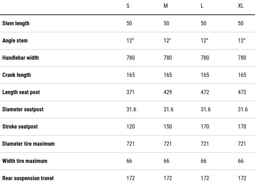This screenshot has height=184, width=255.
Task: Click the S size column header
Action: [x=128, y=6]
